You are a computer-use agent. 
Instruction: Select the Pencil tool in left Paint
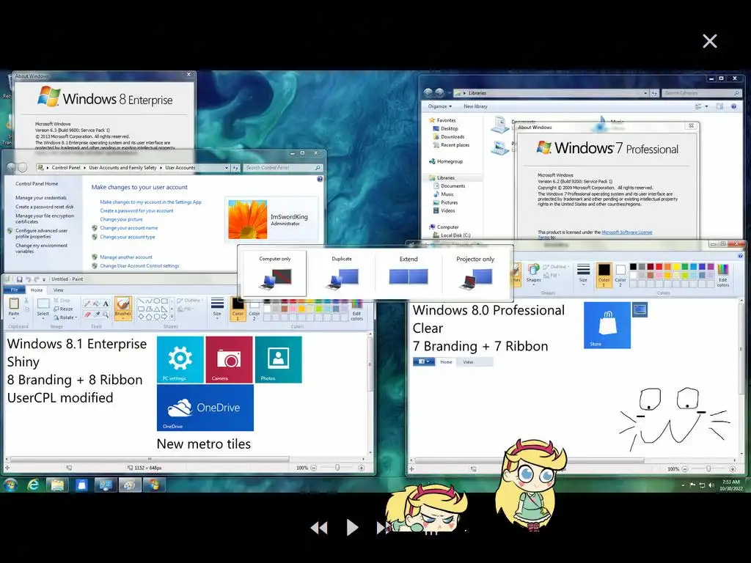(x=88, y=303)
